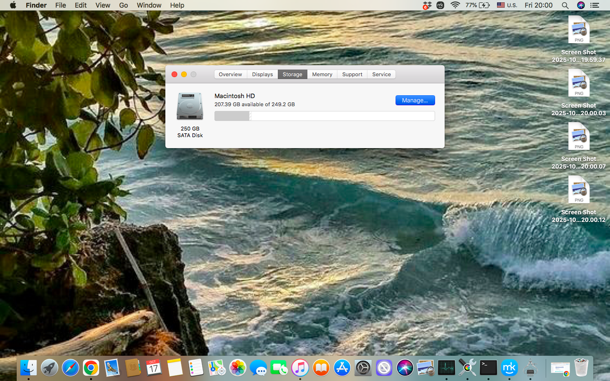Launch Safari from the Dock

pyautogui.click(x=70, y=368)
